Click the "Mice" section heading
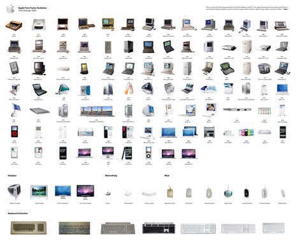The width and height of the screenshot is (302, 243). [167, 175]
